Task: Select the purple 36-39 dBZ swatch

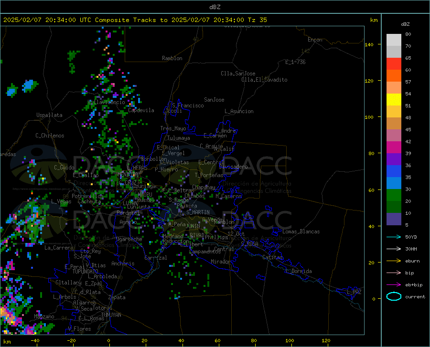Action: tap(394, 159)
